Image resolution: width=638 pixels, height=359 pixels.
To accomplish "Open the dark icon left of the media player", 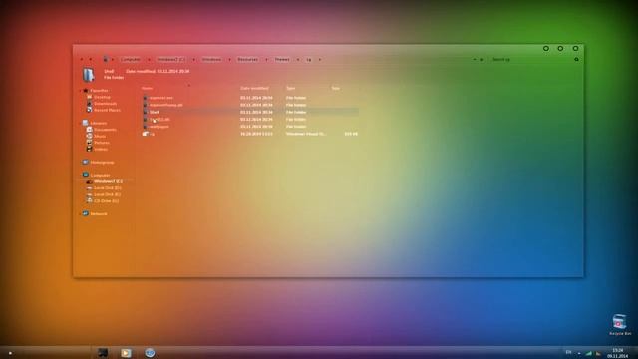I will (103, 353).
